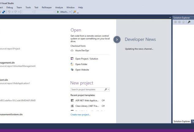The height and width of the screenshot is (132, 194).
Task: Open the document tab list dropdown
Action: [170, 18]
